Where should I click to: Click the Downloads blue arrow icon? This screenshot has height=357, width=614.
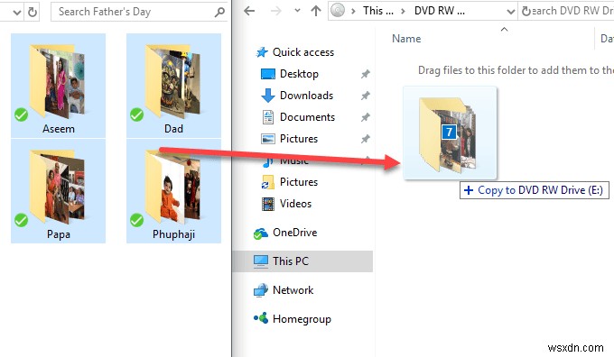click(268, 96)
